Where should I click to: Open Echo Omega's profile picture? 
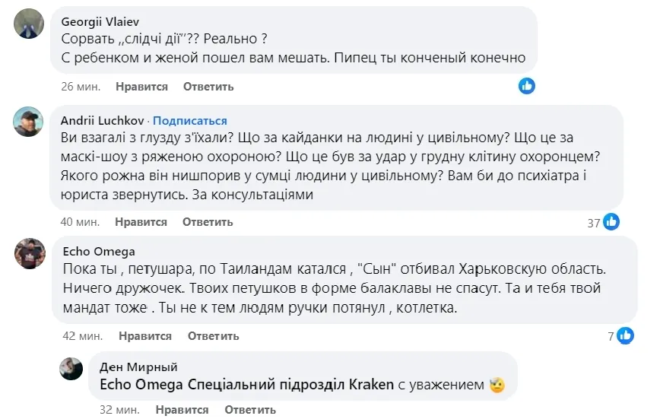pyautogui.click(x=30, y=252)
